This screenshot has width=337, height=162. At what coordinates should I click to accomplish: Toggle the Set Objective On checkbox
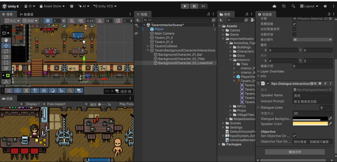[295, 136]
